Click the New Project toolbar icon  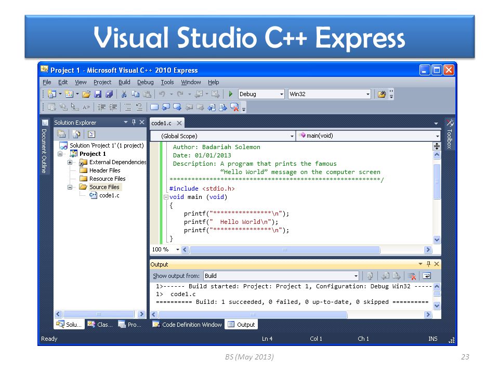point(52,94)
